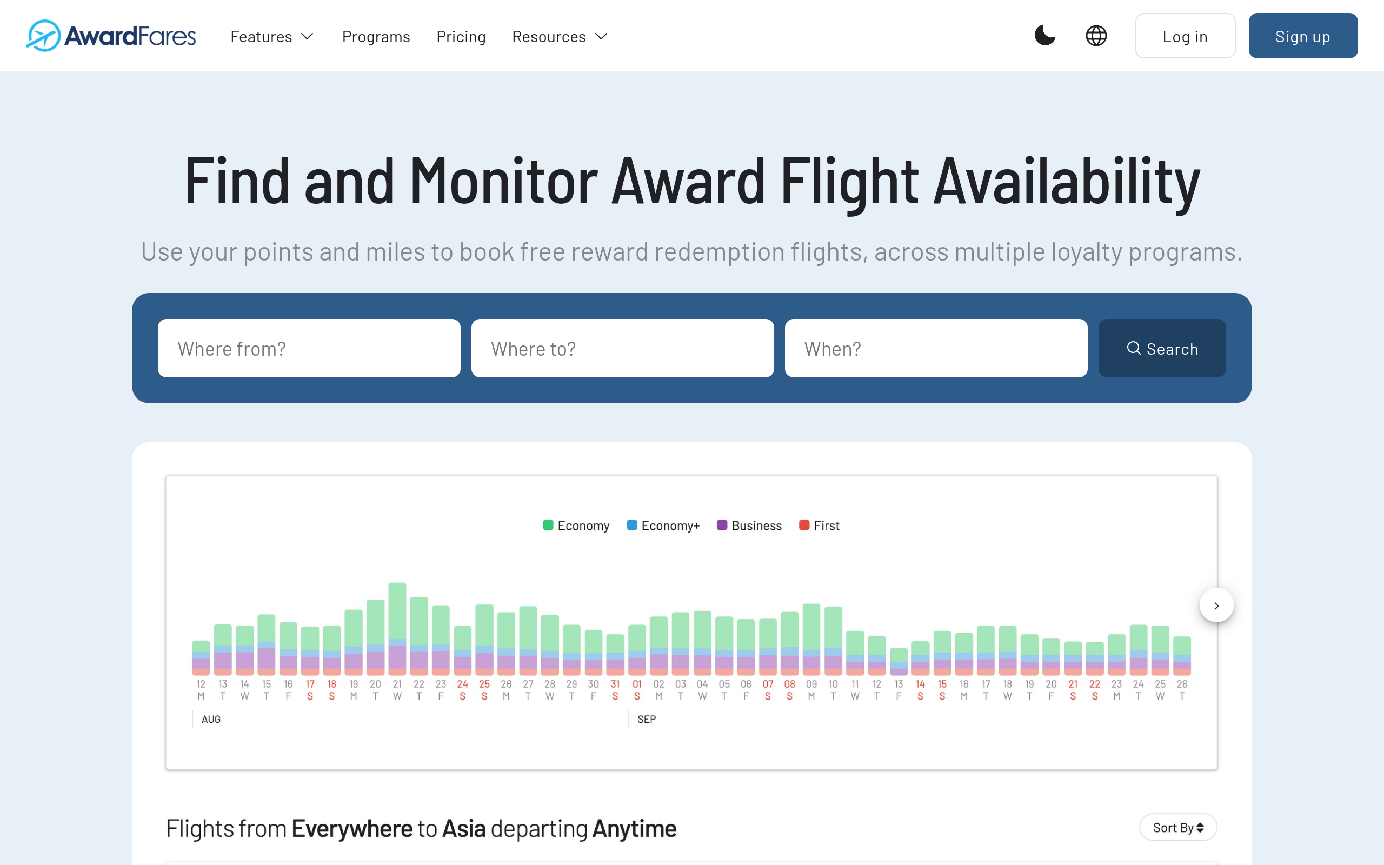Hide the First class legend series
This screenshot has height=865, width=1384.
(x=819, y=525)
